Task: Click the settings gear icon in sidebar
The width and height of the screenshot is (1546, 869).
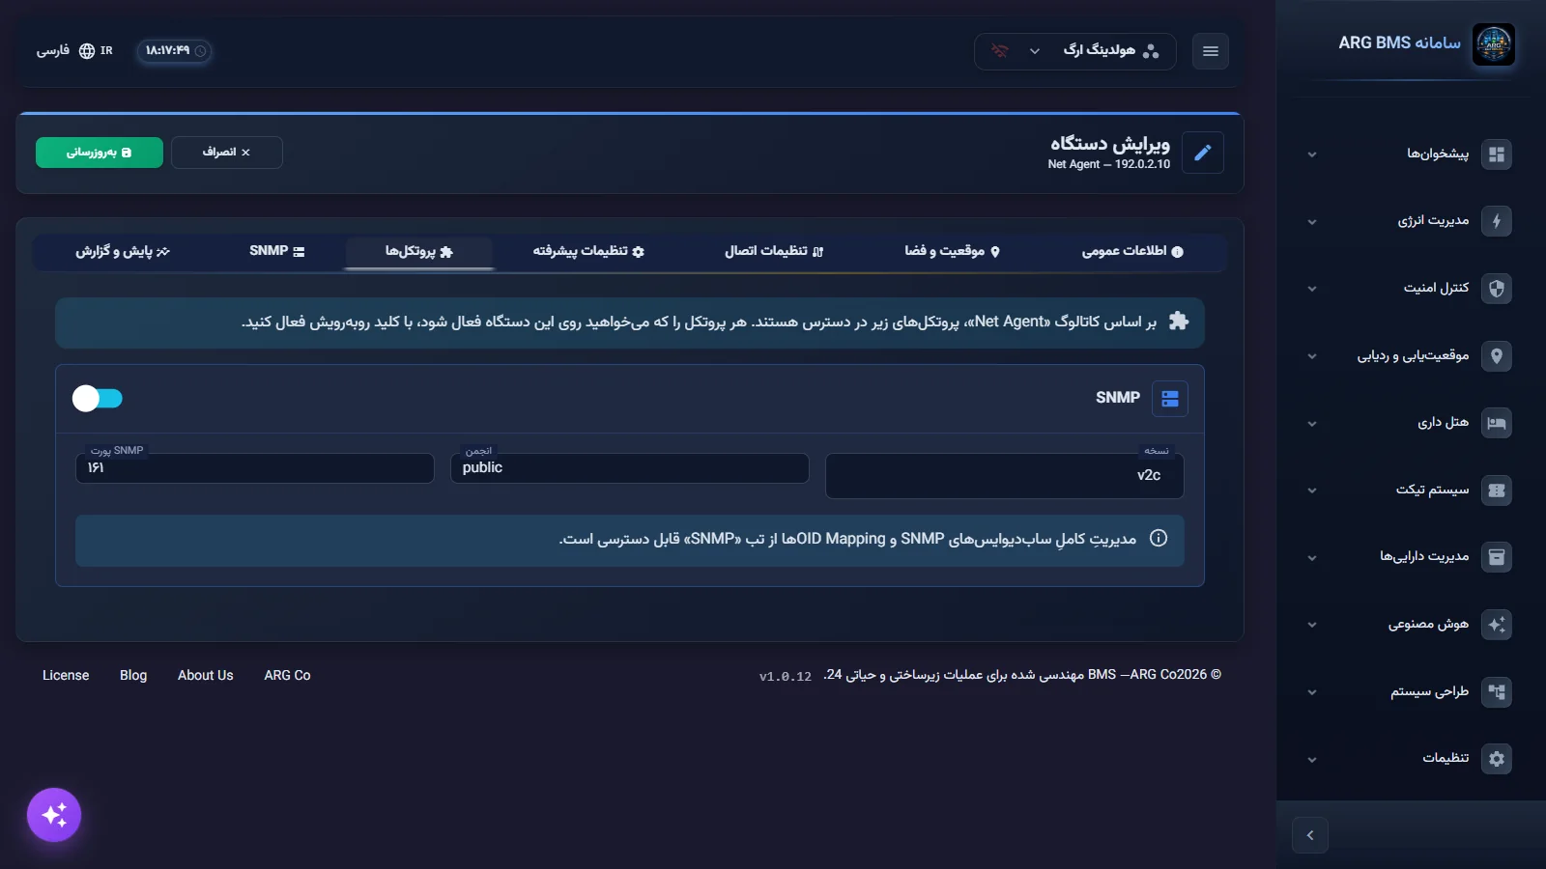Action: [x=1497, y=759]
